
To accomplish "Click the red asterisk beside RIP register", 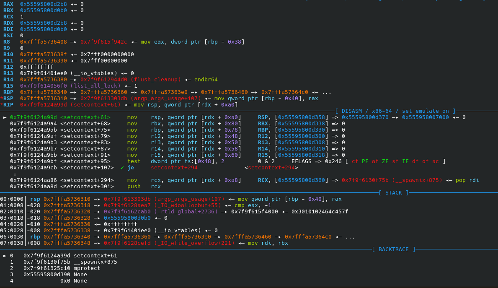I will click(x=2, y=104).
